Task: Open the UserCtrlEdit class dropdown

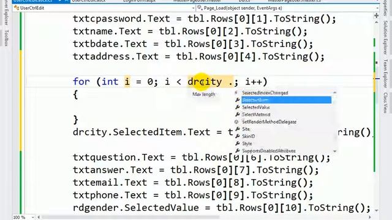Action: click(193, 8)
